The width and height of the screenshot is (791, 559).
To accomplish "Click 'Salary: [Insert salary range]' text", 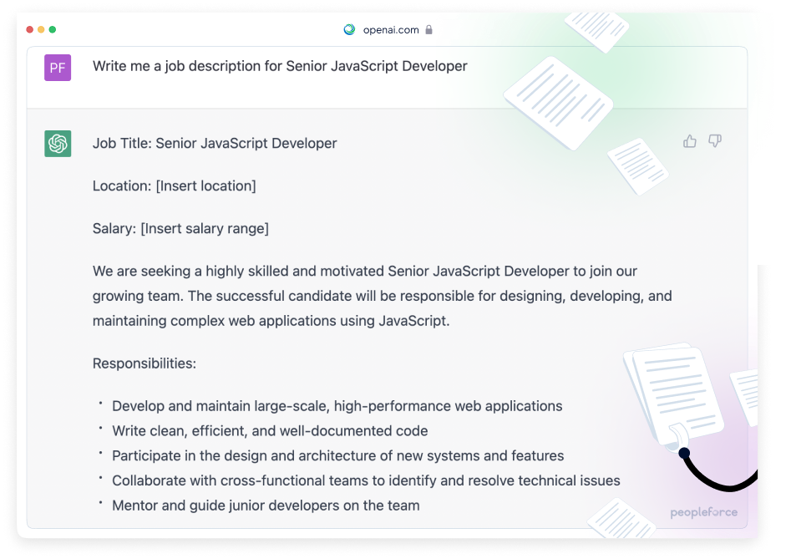I will coord(180,229).
